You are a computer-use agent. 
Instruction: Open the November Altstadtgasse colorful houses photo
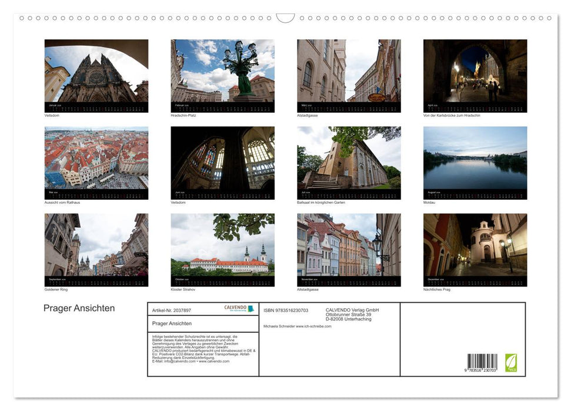coord(349,246)
